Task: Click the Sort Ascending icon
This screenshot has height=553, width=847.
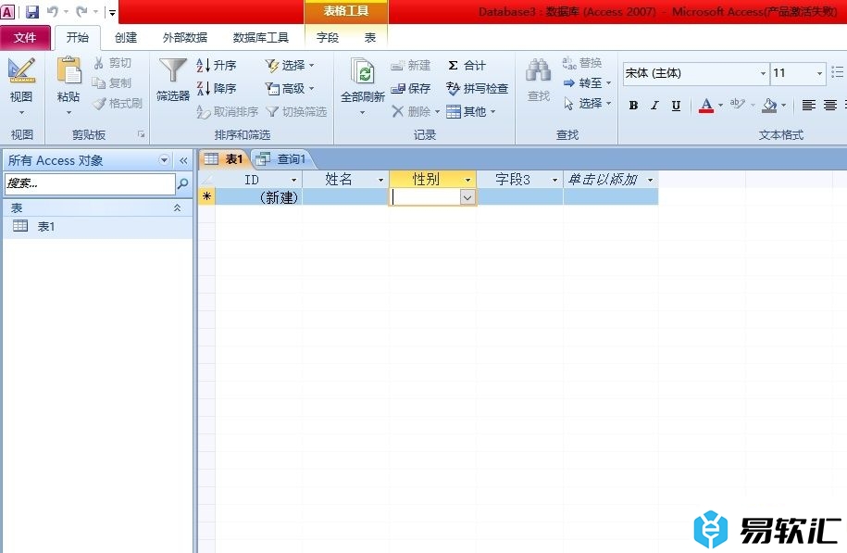Action: pos(204,66)
